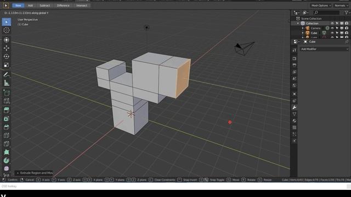Choose the Scale tool
Viewport: 351px width, 197px height.
point(6,65)
